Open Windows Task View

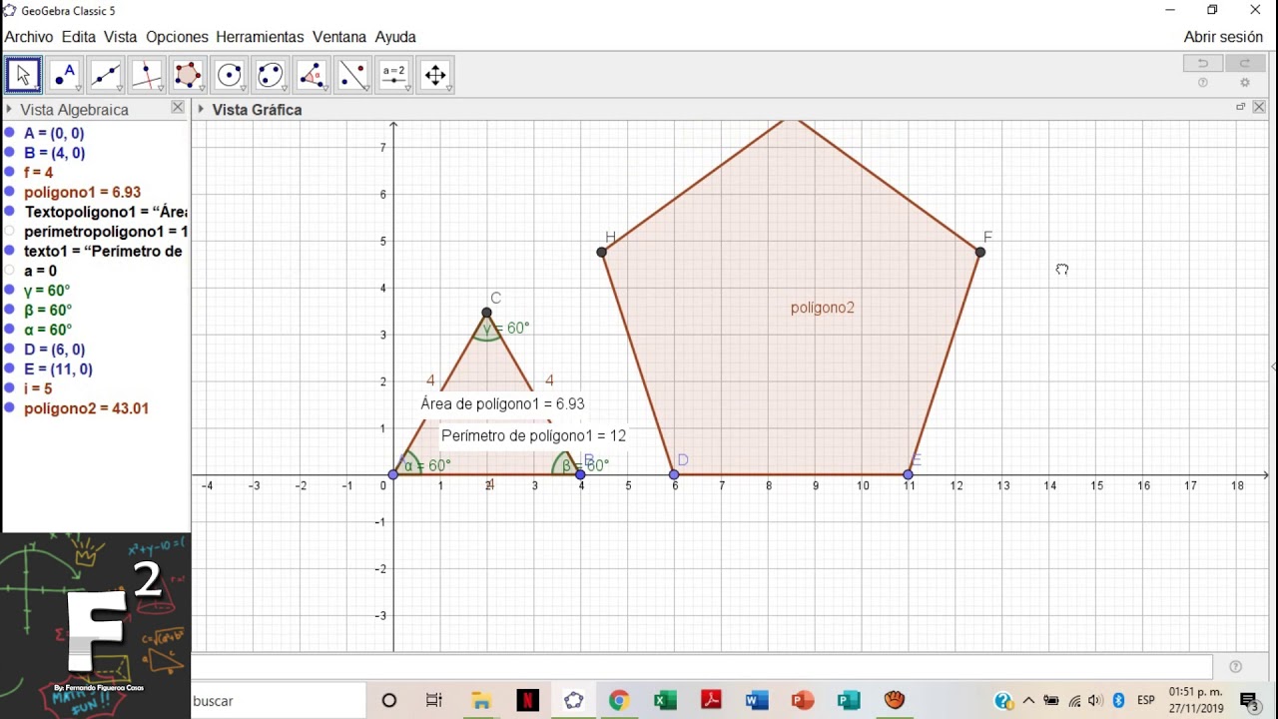point(434,701)
